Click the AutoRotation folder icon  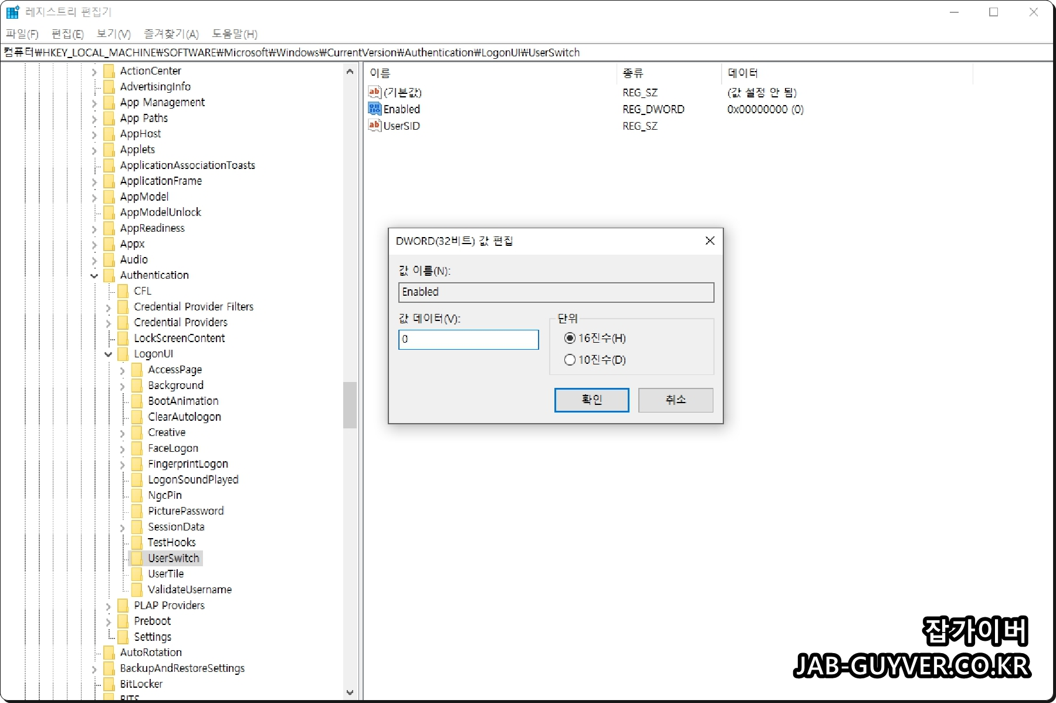pyautogui.click(x=109, y=653)
